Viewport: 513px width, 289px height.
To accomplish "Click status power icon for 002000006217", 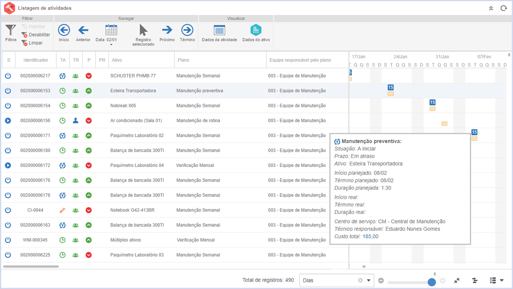I will (8, 76).
